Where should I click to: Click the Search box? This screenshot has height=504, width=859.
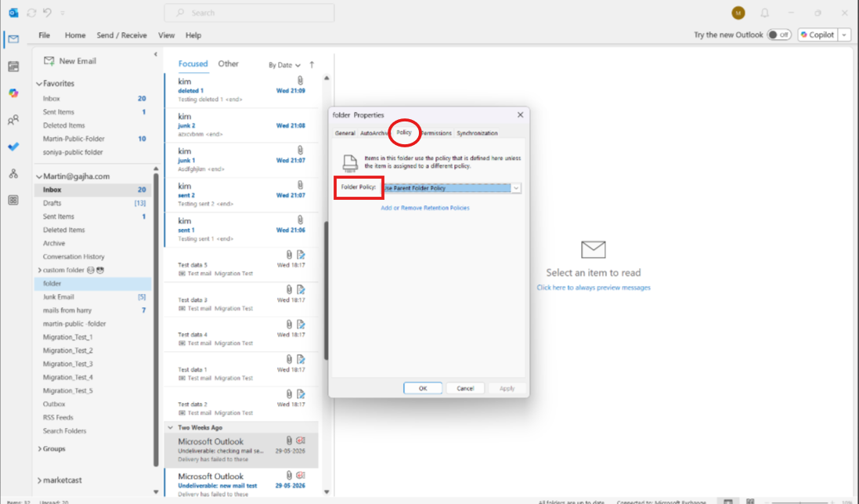coord(249,13)
